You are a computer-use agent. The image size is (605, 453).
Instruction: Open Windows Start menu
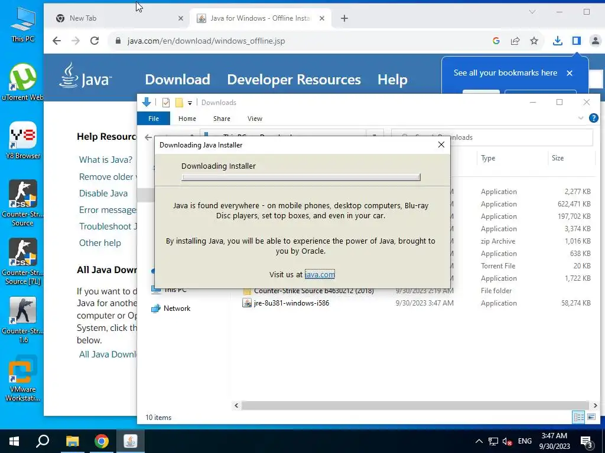[14, 441]
